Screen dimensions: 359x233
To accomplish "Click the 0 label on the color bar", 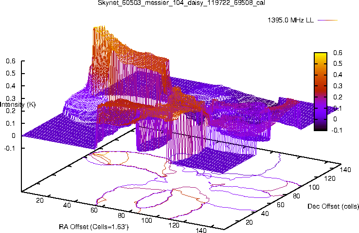I will [335, 119].
